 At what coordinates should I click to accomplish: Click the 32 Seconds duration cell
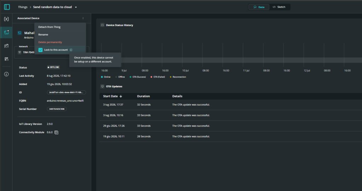(144, 105)
